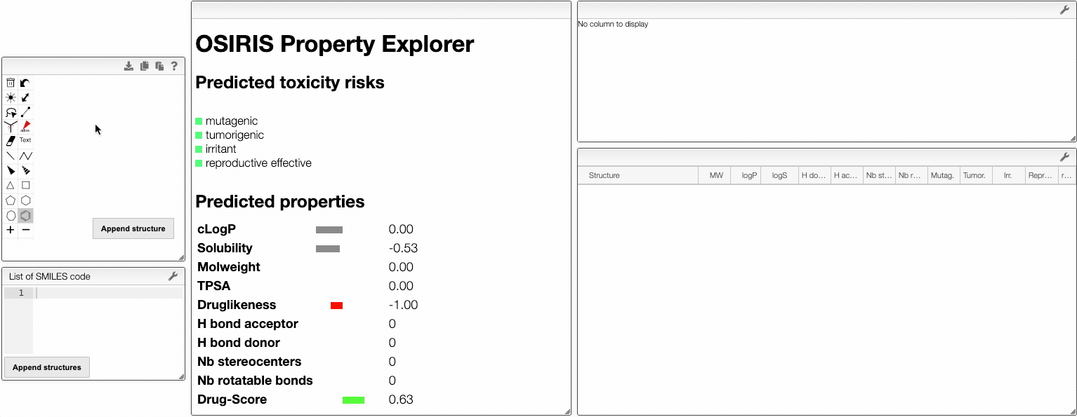Click the zoom-and-rotate diagonal arrow tool

pyautogui.click(x=25, y=97)
